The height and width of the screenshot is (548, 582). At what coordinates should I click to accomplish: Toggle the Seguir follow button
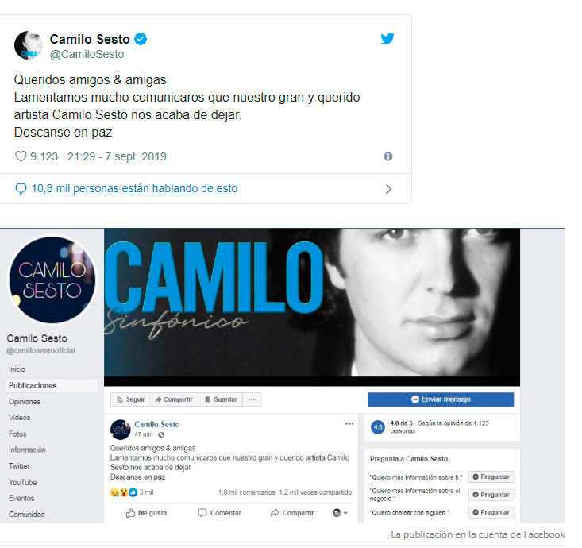(x=131, y=399)
